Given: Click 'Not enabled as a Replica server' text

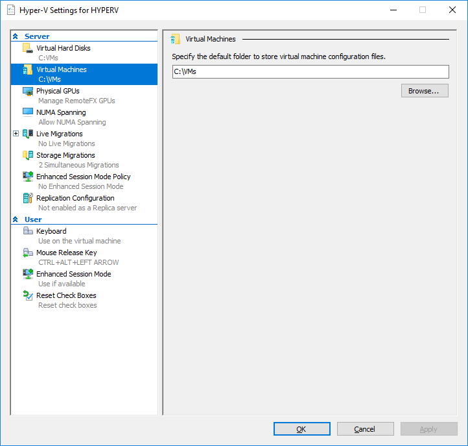Looking at the screenshot, I should pos(88,208).
